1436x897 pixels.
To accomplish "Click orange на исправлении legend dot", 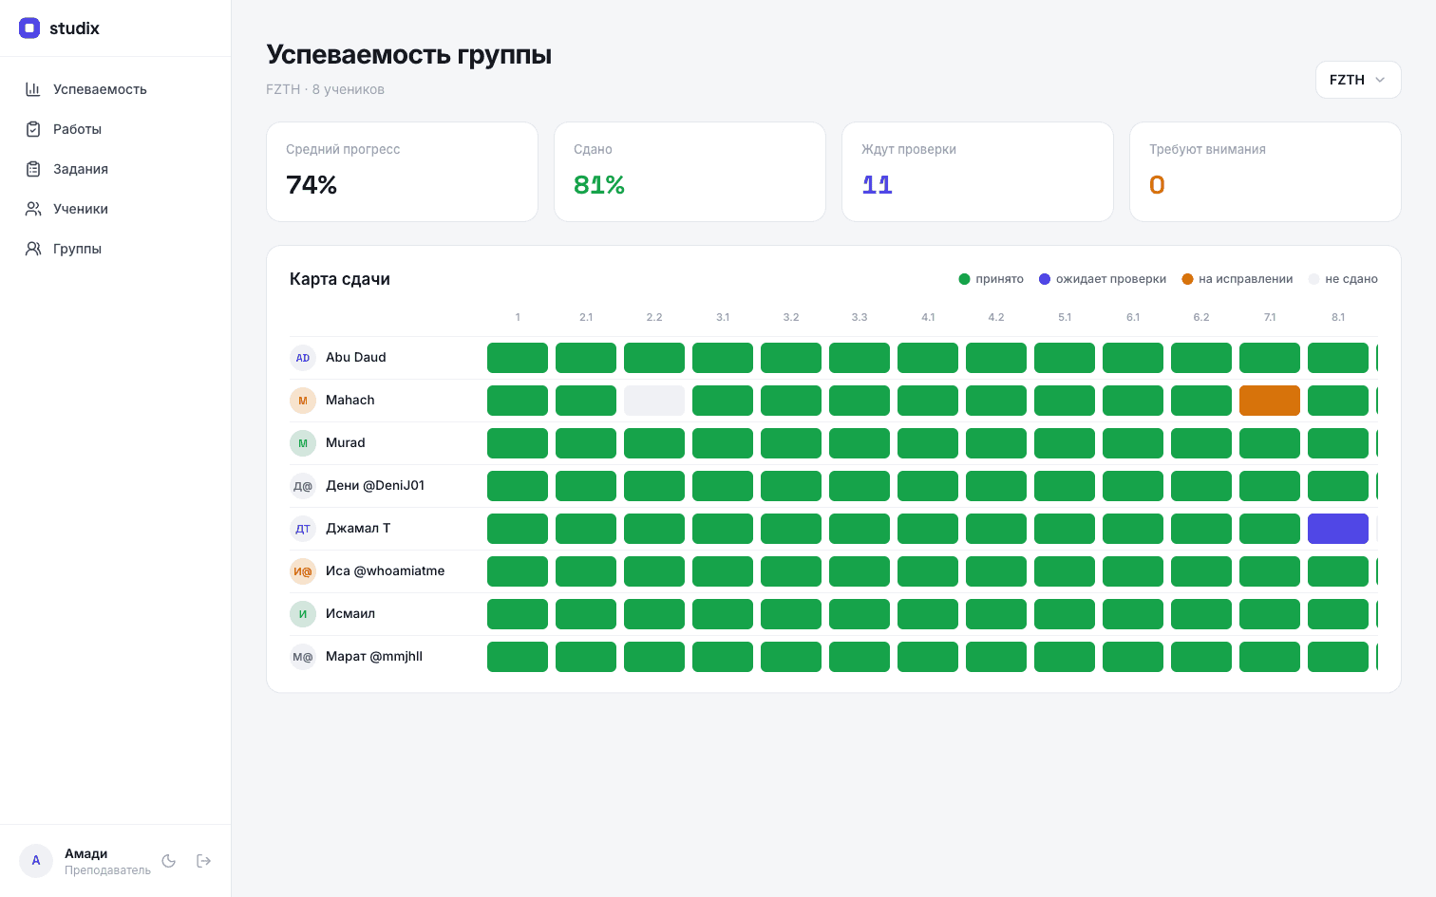I will pyautogui.click(x=1187, y=279).
